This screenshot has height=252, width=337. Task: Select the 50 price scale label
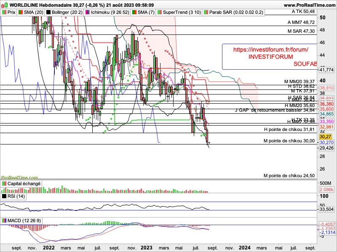click(x=323, y=18)
